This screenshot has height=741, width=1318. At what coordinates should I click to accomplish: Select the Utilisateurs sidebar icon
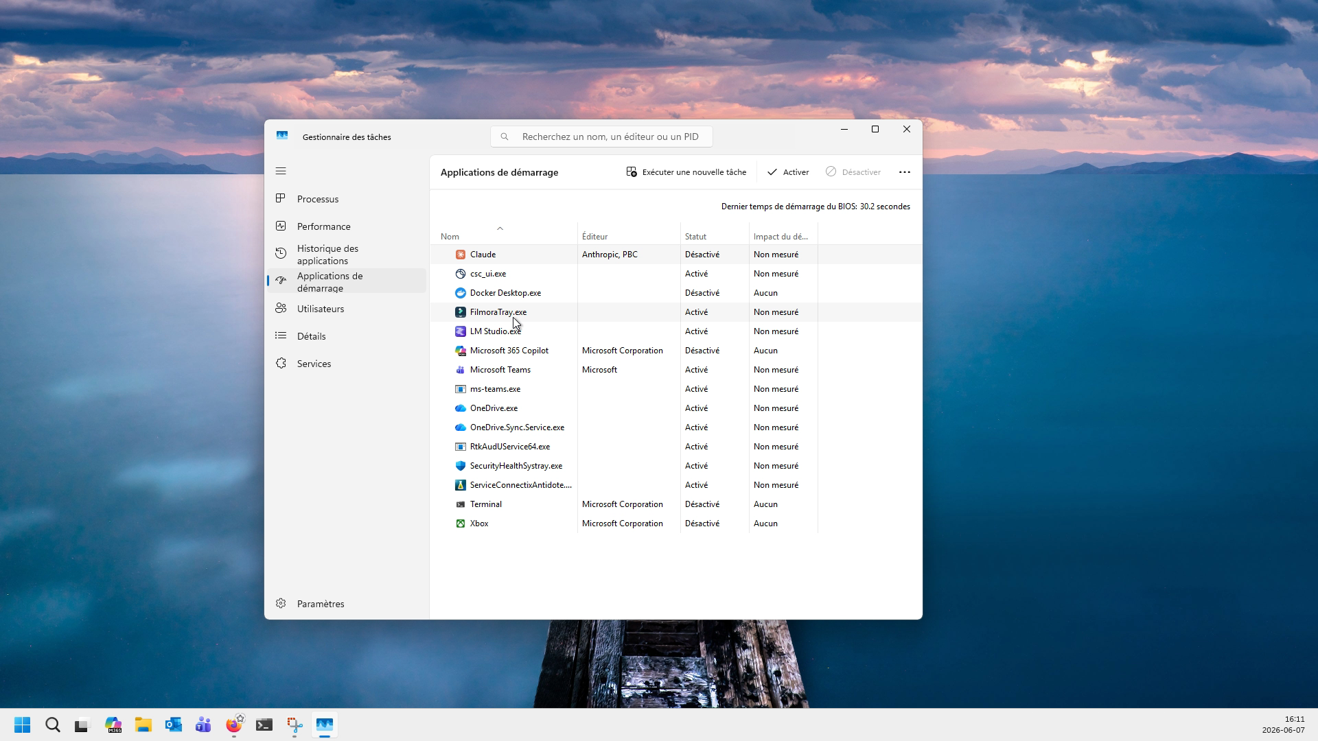[281, 308]
